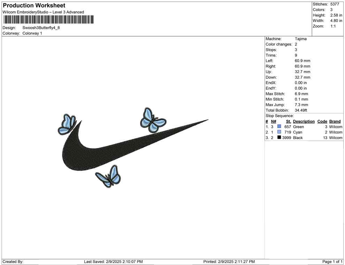This screenshot has width=345, height=265.
Task: Click the butterfly above the swoosh tail
Action: tap(153, 121)
